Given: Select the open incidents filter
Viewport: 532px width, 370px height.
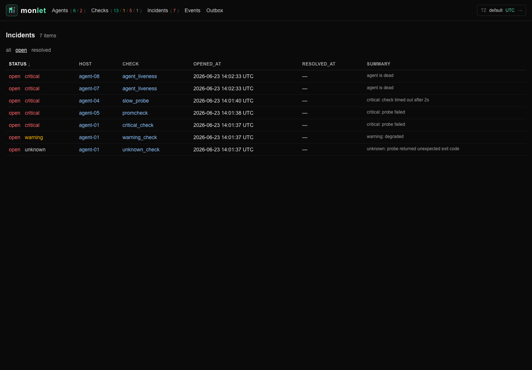Looking at the screenshot, I should pos(21,50).
